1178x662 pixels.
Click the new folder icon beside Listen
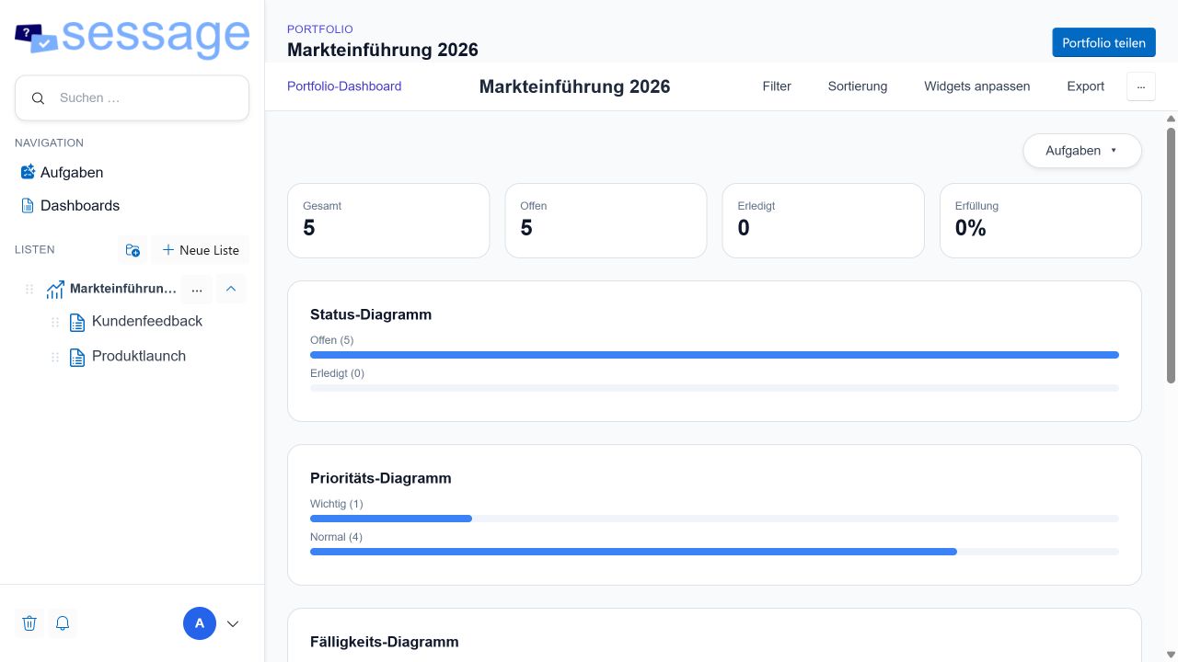tap(133, 250)
